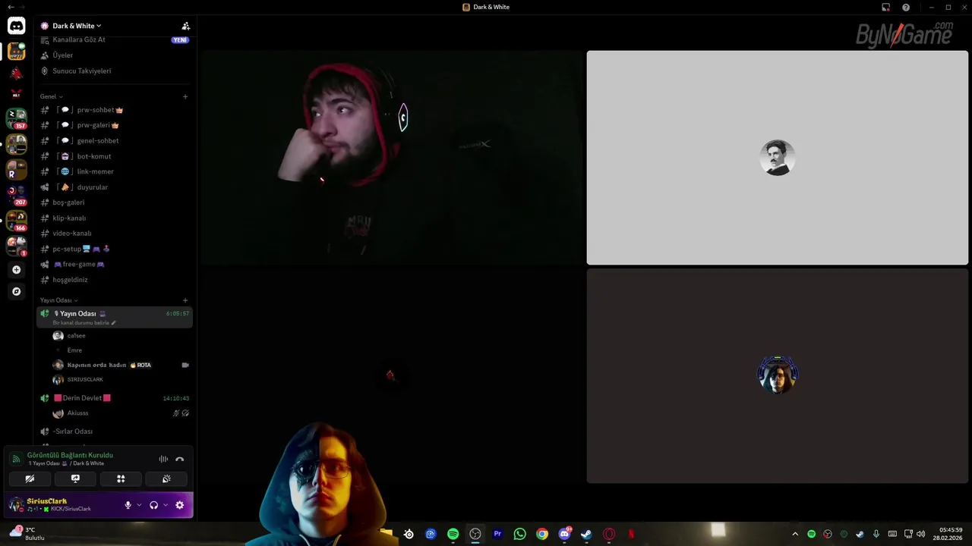Share your screen via the screen share button

(75, 479)
